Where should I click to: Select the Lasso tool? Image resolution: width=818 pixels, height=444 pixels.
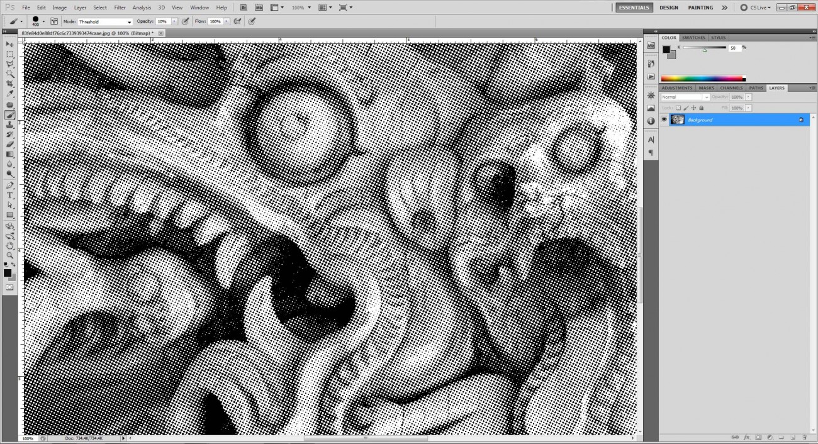(x=10, y=64)
